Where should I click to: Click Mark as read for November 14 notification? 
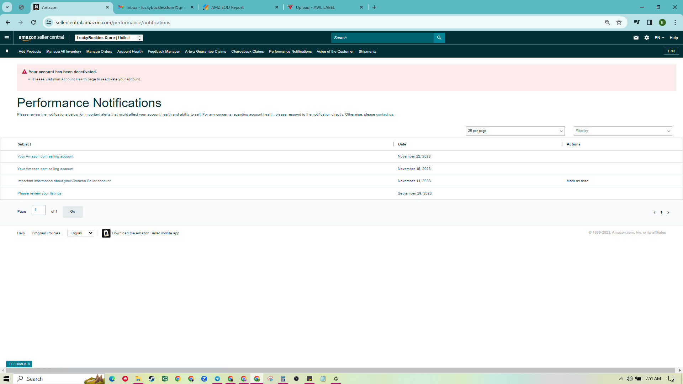click(x=577, y=181)
